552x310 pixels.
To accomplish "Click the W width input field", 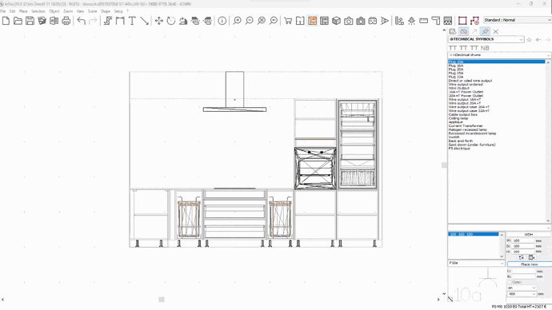I will 523,240.
